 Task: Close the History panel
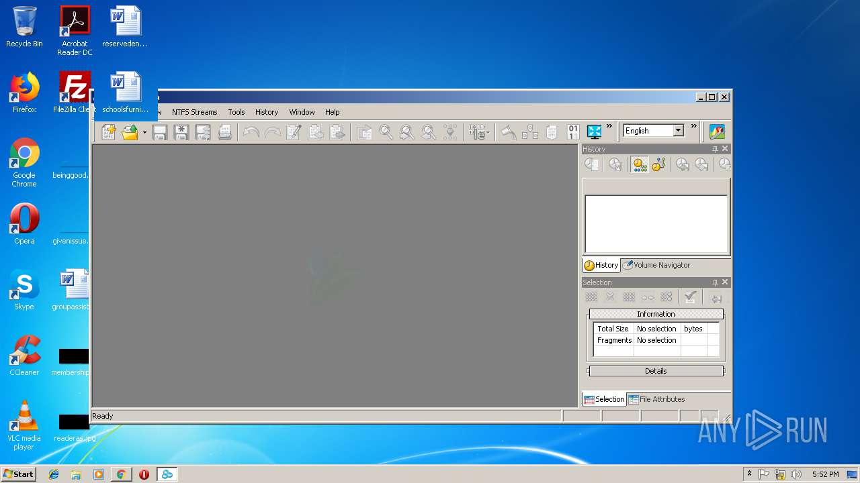pyautogui.click(x=724, y=149)
